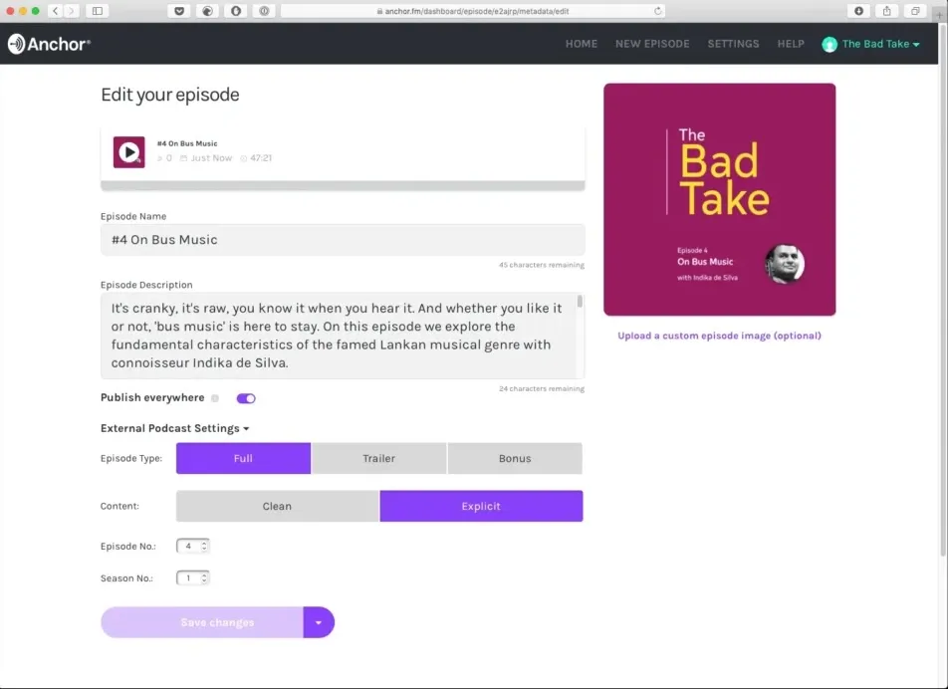The width and height of the screenshot is (948, 689).
Task: Click the 47:21 duration text
Action: (261, 158)
